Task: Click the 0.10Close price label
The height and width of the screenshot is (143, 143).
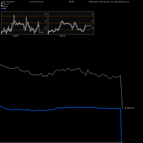Action: coord(129,108)
